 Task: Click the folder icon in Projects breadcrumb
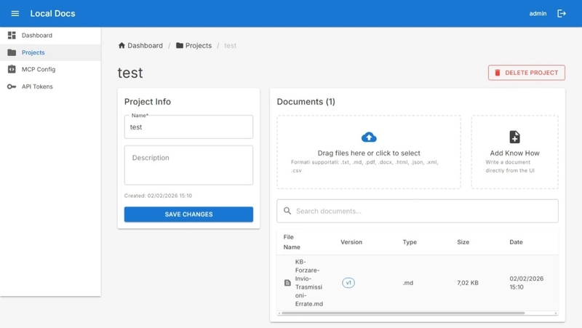pyautogui.click(x=180, y=46)
